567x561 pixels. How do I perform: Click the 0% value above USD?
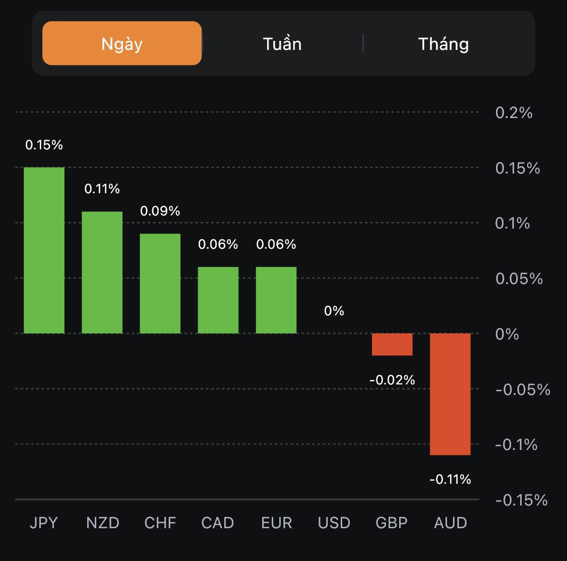tap(334, 311)
